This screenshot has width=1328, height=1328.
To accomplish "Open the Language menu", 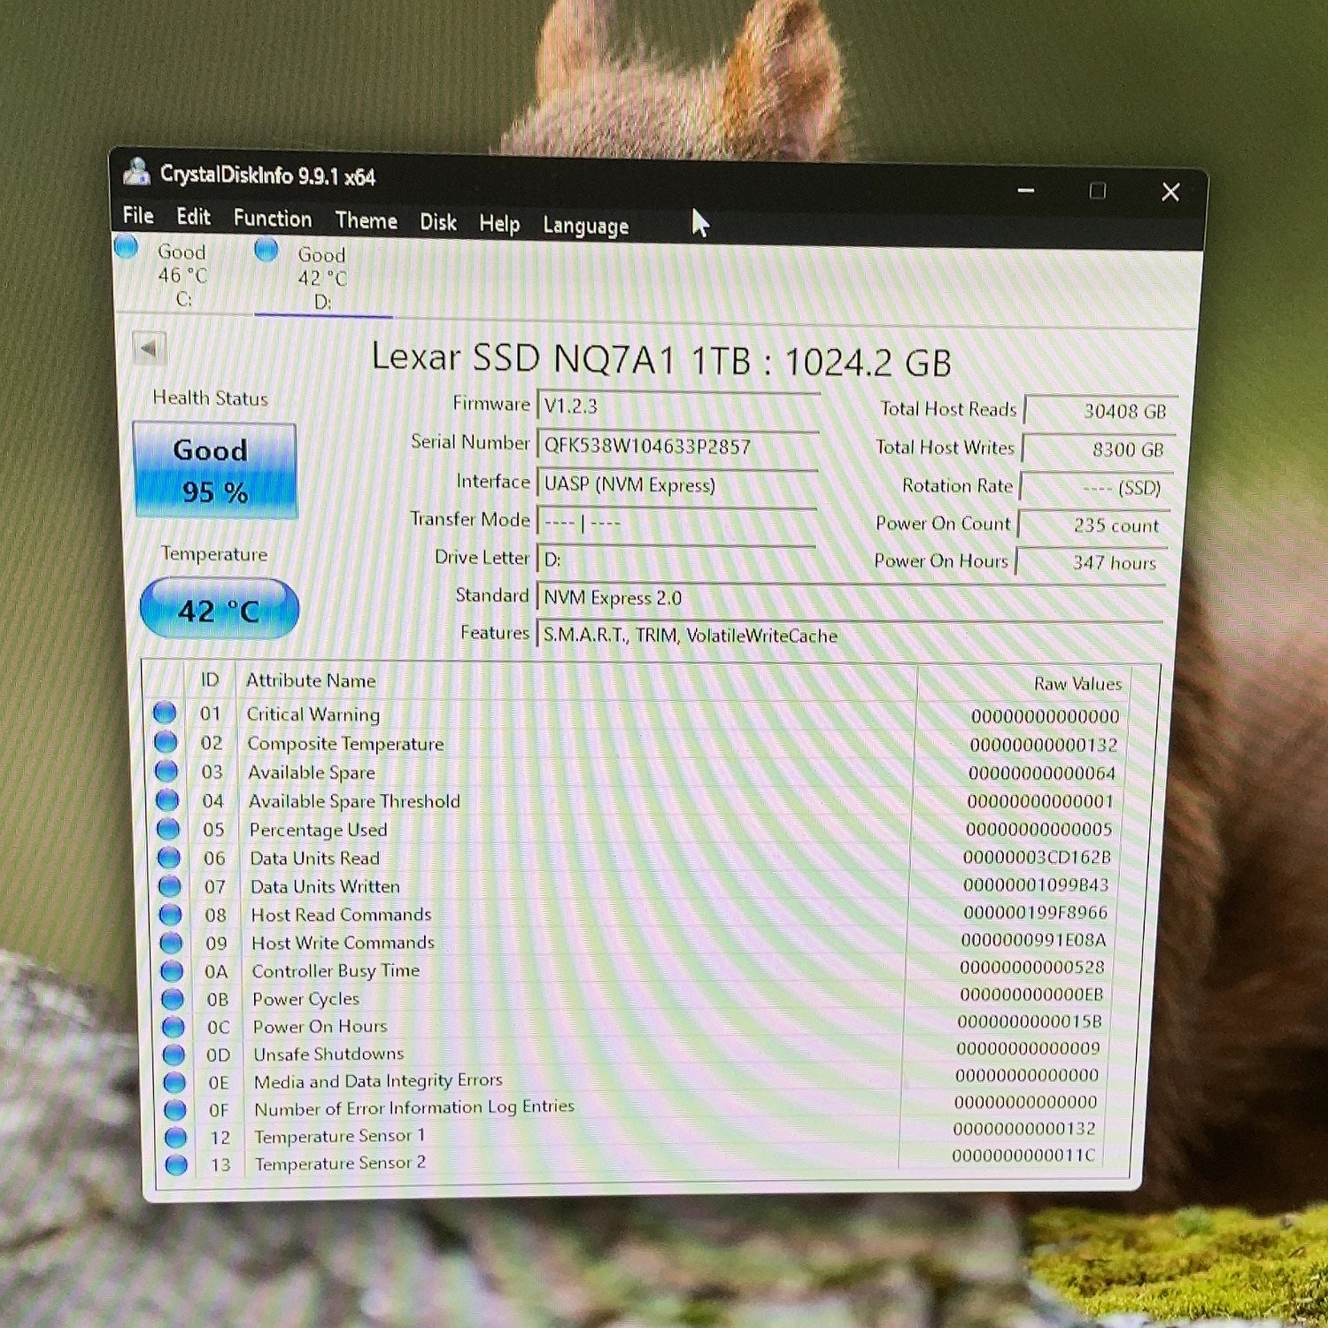I will tap(585, 226).
